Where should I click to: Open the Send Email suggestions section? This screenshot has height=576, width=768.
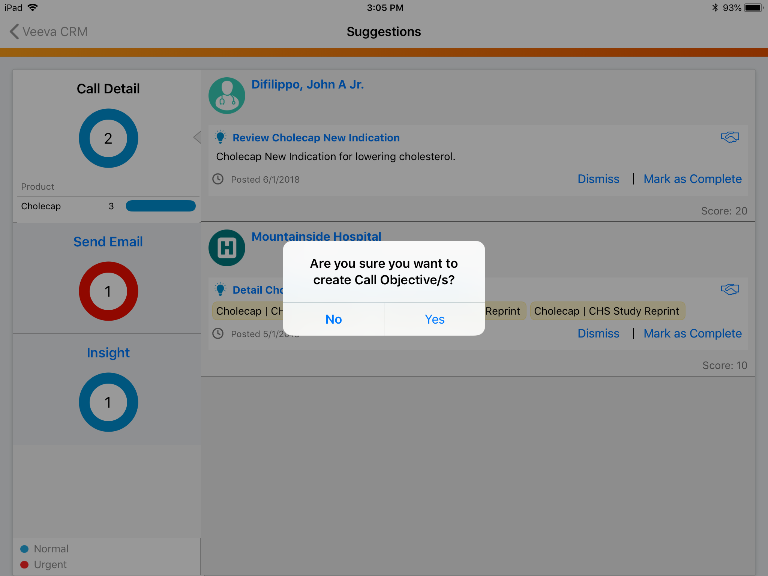coord(108,242)
